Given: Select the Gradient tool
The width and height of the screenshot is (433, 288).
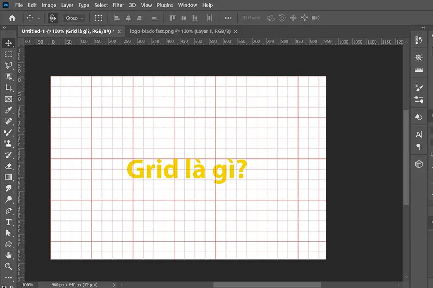Looking at the screenshot, I should click(x=9, y=177).
